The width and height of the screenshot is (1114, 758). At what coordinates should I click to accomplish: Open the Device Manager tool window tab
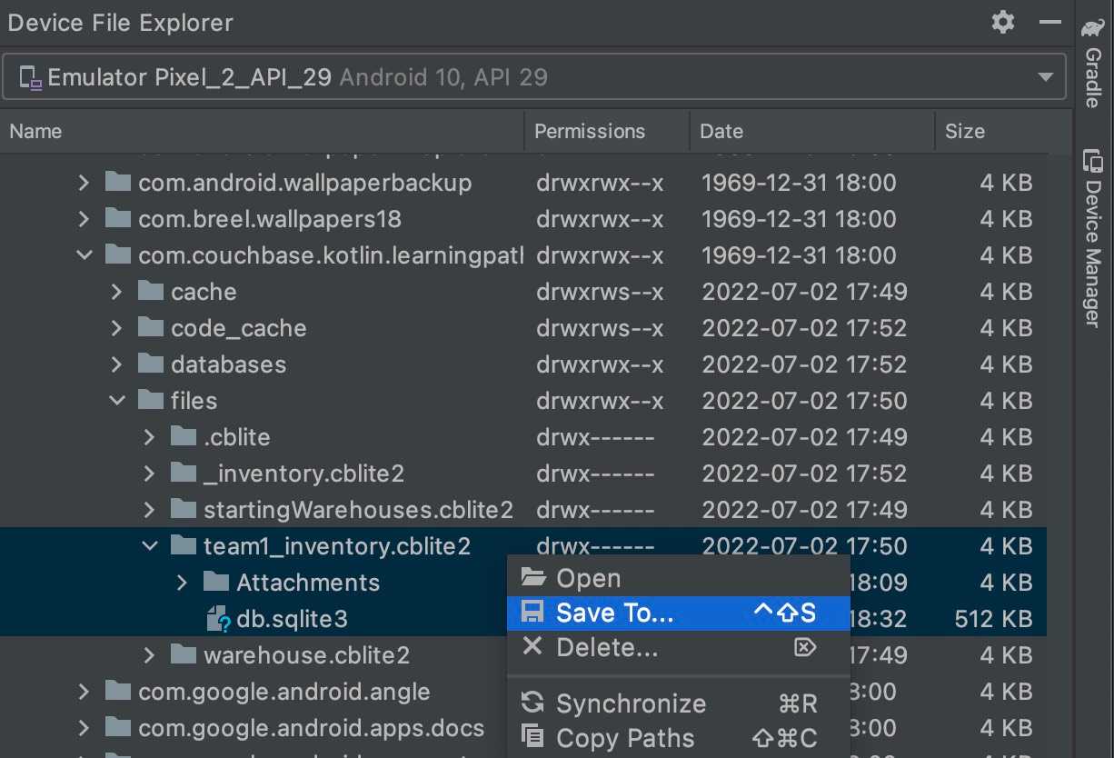(1093, 240)
